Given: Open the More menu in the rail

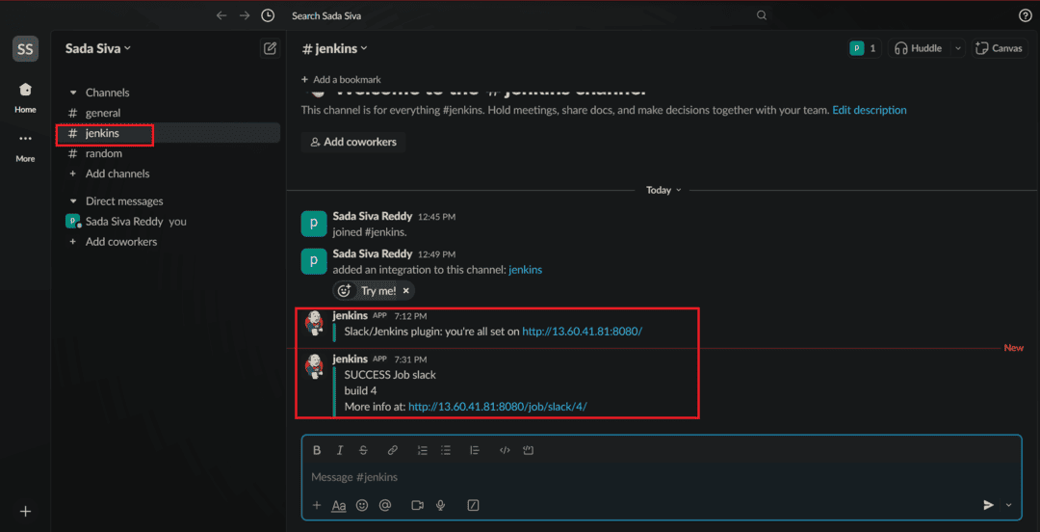Looking at the screenshot, I should 25,146.
